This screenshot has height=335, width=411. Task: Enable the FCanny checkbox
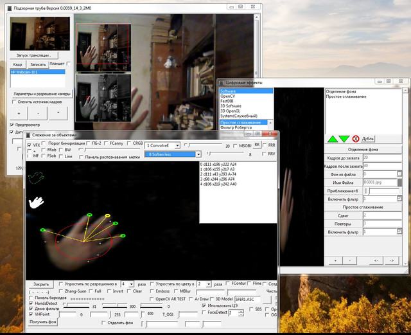pos(106,143)
